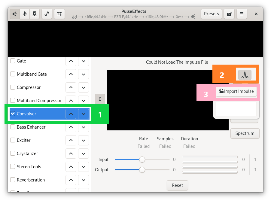
Task: Move Exciter up in the list
Action: click(x=71, y=140)
